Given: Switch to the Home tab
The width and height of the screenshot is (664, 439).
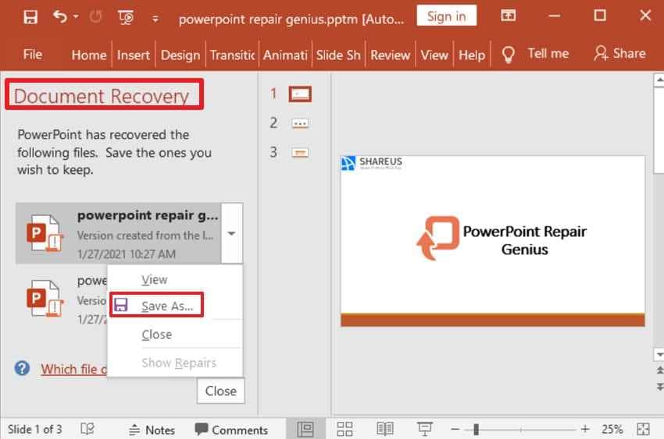Looking at the screenshot, I should pyautogui.click(x=88, y=55).
